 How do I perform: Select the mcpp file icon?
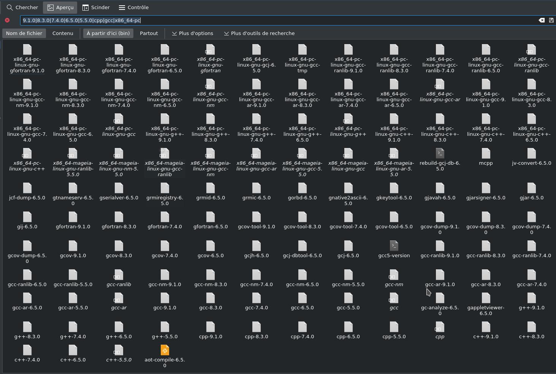coord(486,153)
